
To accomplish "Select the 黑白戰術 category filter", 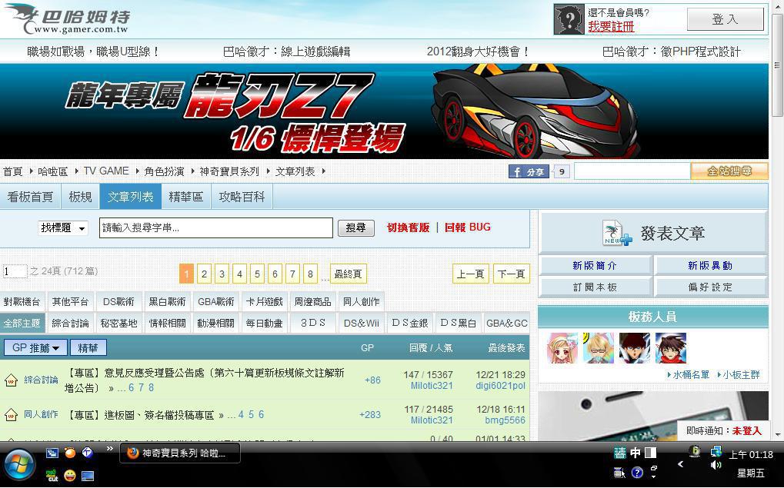I will [x=168, y=302].
